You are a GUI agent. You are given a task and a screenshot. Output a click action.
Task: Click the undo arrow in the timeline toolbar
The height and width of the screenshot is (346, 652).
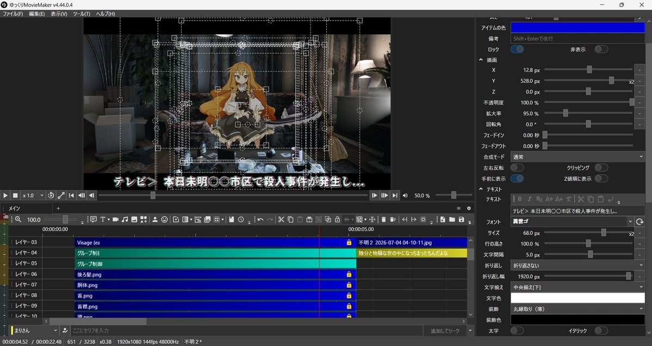(260, 220)
